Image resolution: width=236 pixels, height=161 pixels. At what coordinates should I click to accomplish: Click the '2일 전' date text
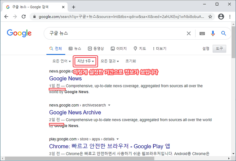[54, 120]
